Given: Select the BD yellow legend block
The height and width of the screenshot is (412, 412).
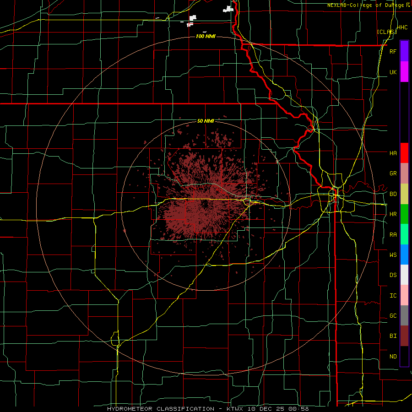Looking at the screenshot, I should tap(404, 194).
